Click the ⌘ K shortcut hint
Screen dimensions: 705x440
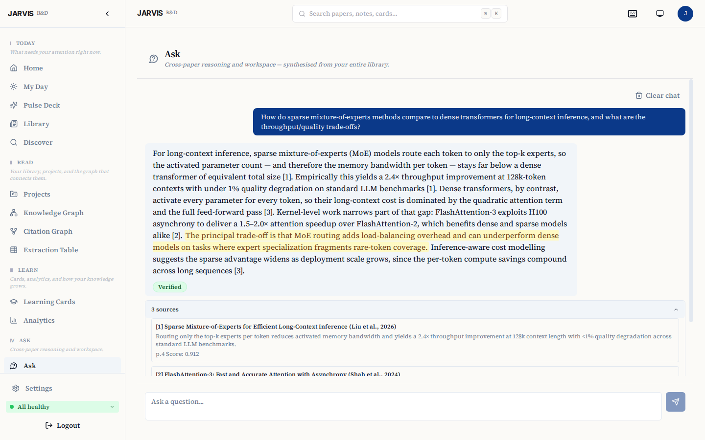click(x=491, y=14)
